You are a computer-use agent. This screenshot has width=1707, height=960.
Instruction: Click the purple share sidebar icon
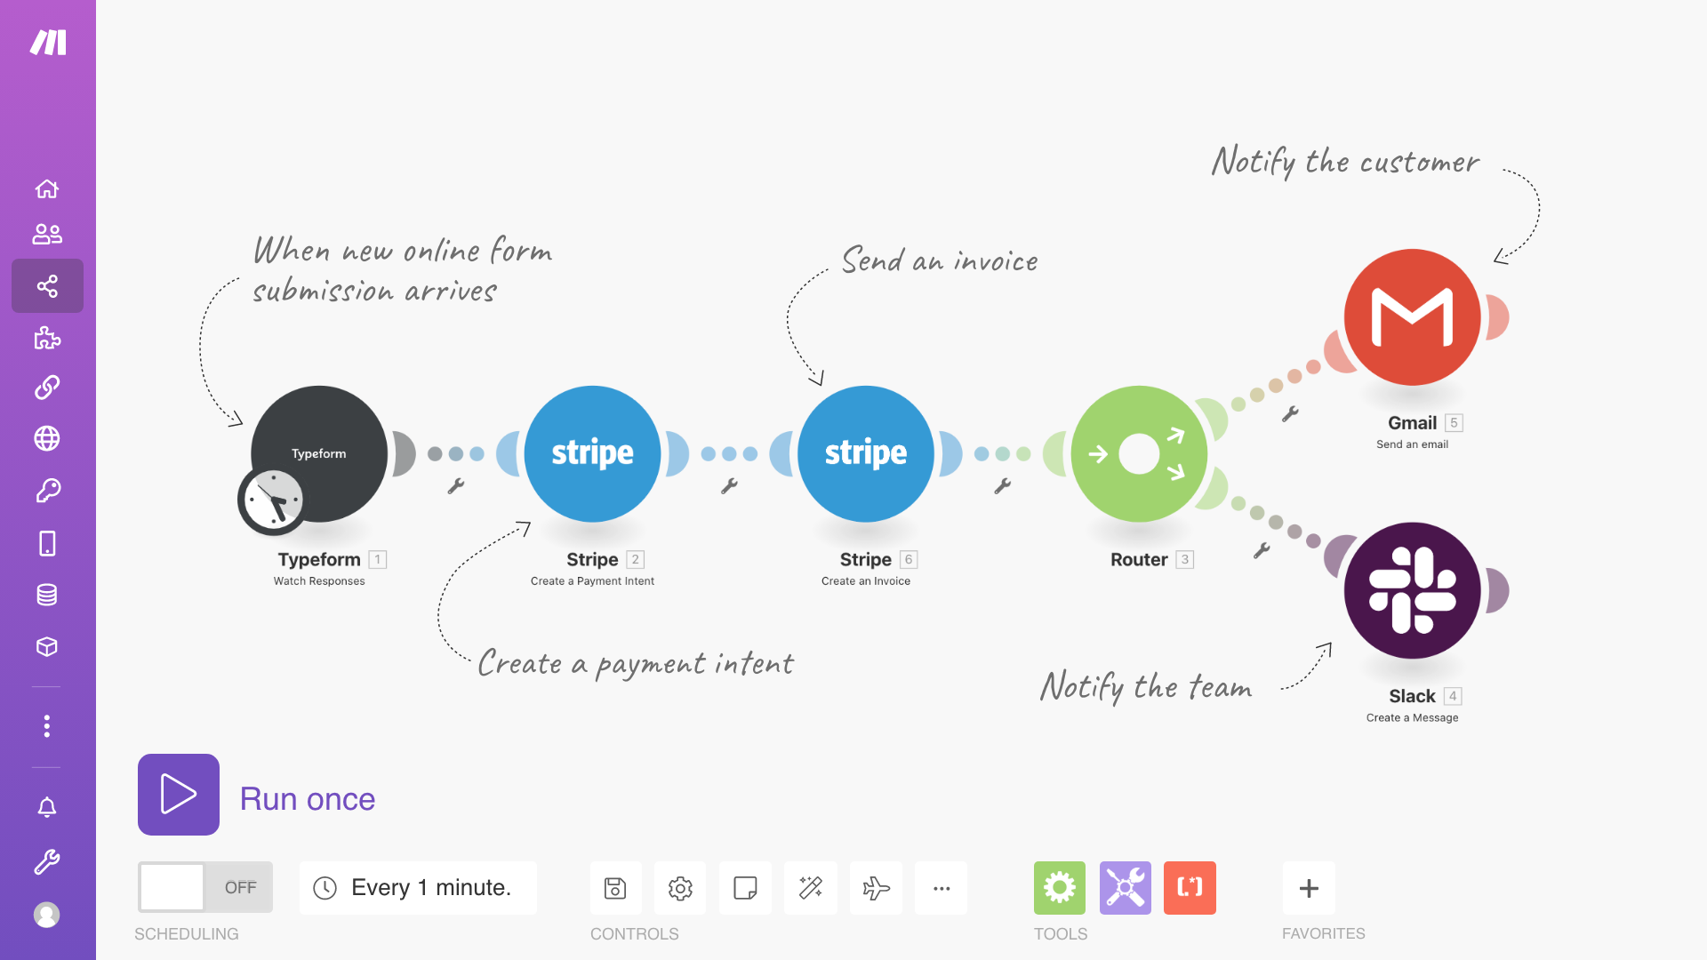pos(47,286)
